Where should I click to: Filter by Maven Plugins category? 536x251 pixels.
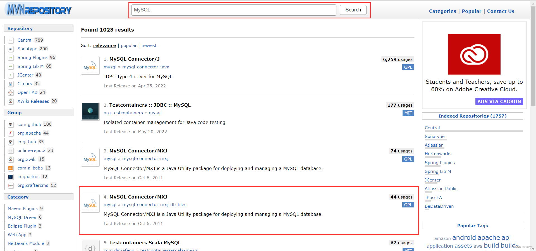pos(23,209)
